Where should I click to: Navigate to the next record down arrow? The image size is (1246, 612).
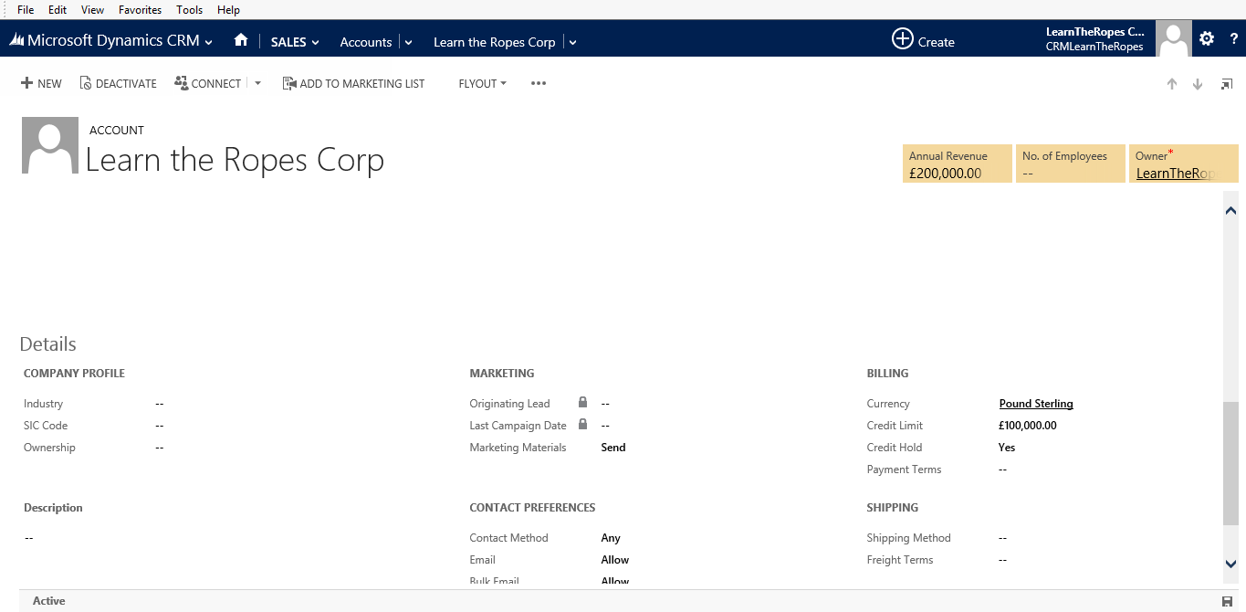click(x=1197, y=83)
